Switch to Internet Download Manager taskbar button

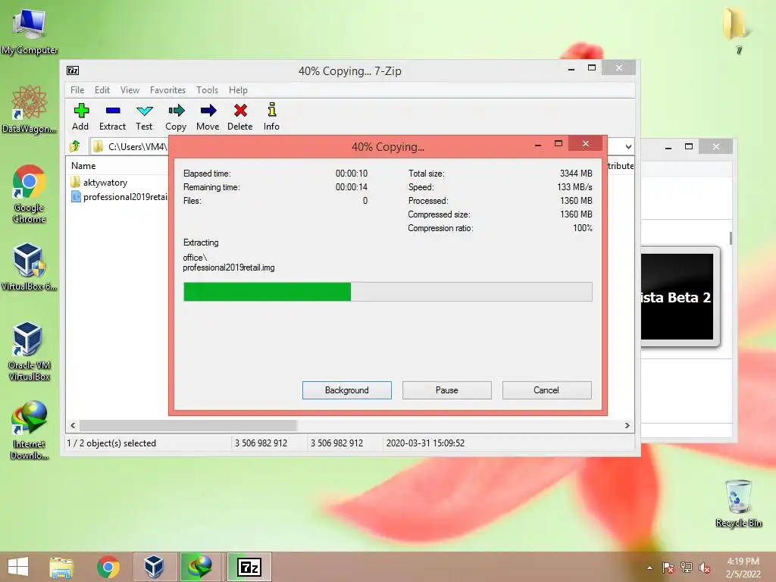point(200,567)
